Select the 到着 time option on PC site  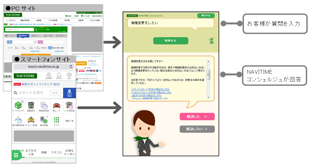54,48
